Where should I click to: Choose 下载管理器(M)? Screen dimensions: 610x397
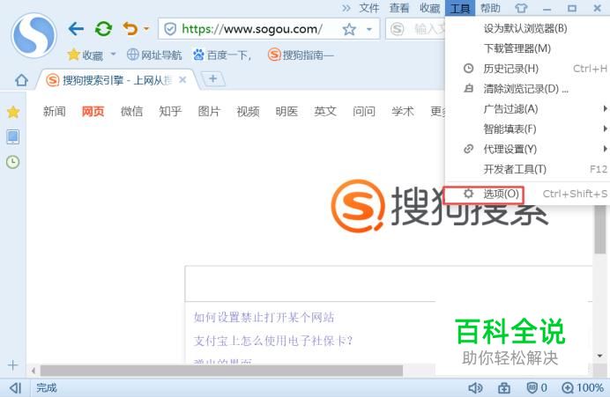[x=528, y=48]
